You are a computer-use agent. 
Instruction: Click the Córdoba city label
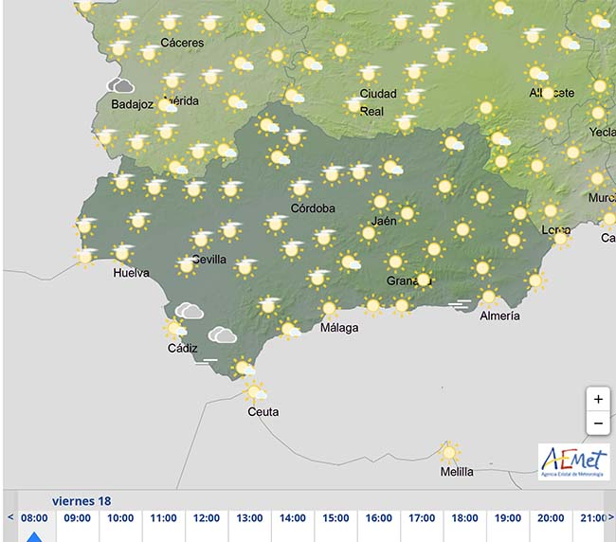coord(313,208)
